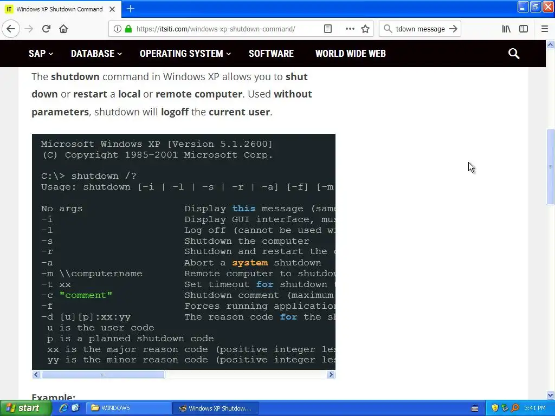
Task: Open page actions three-dot menu
Action: pos(350,29)
